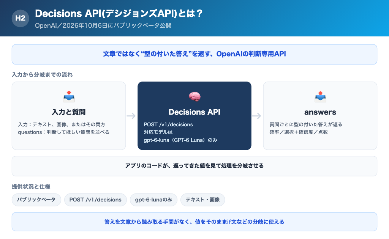
Task: Click the H2 circular badge
Action: [x=21, y=18]
